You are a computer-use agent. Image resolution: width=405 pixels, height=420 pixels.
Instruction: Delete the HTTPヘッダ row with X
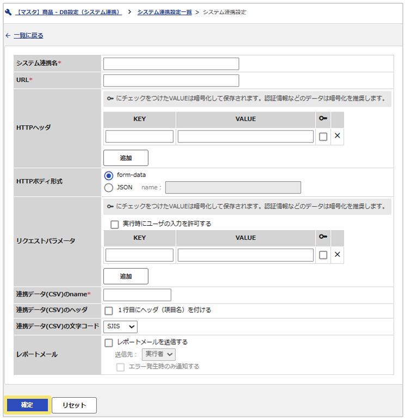point(337,136)
